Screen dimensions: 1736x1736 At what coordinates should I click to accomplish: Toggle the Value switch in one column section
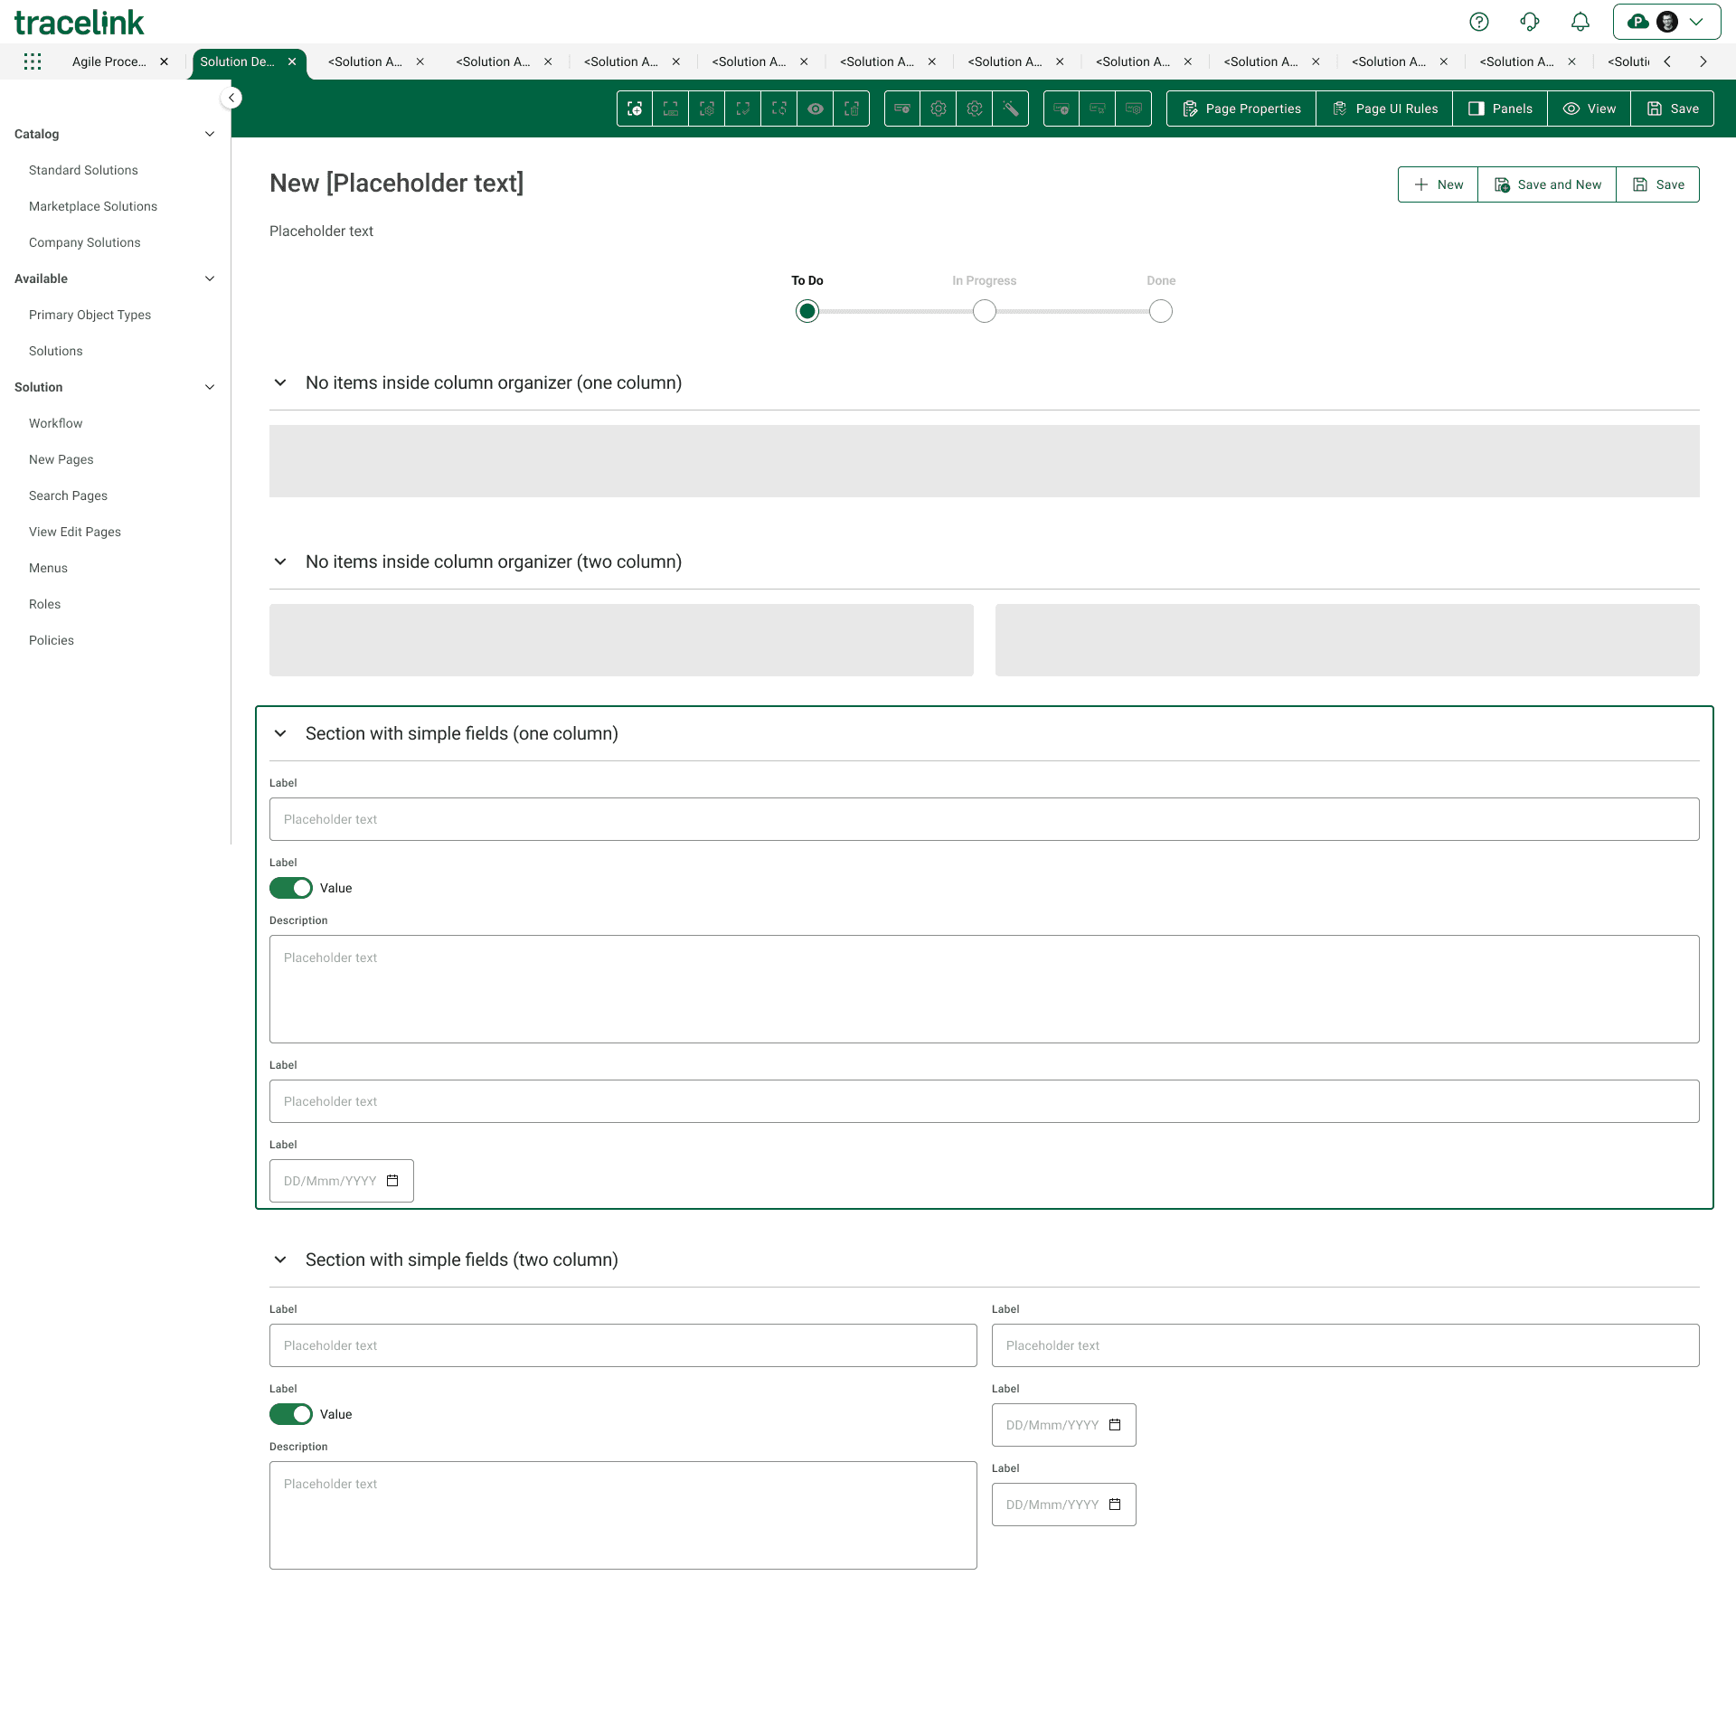[291, 888]
